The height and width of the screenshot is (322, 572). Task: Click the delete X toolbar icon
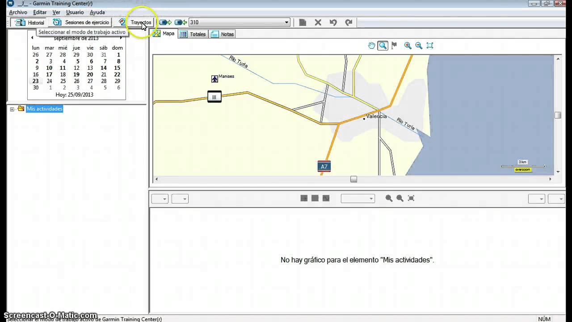click(x=318, y=22)
